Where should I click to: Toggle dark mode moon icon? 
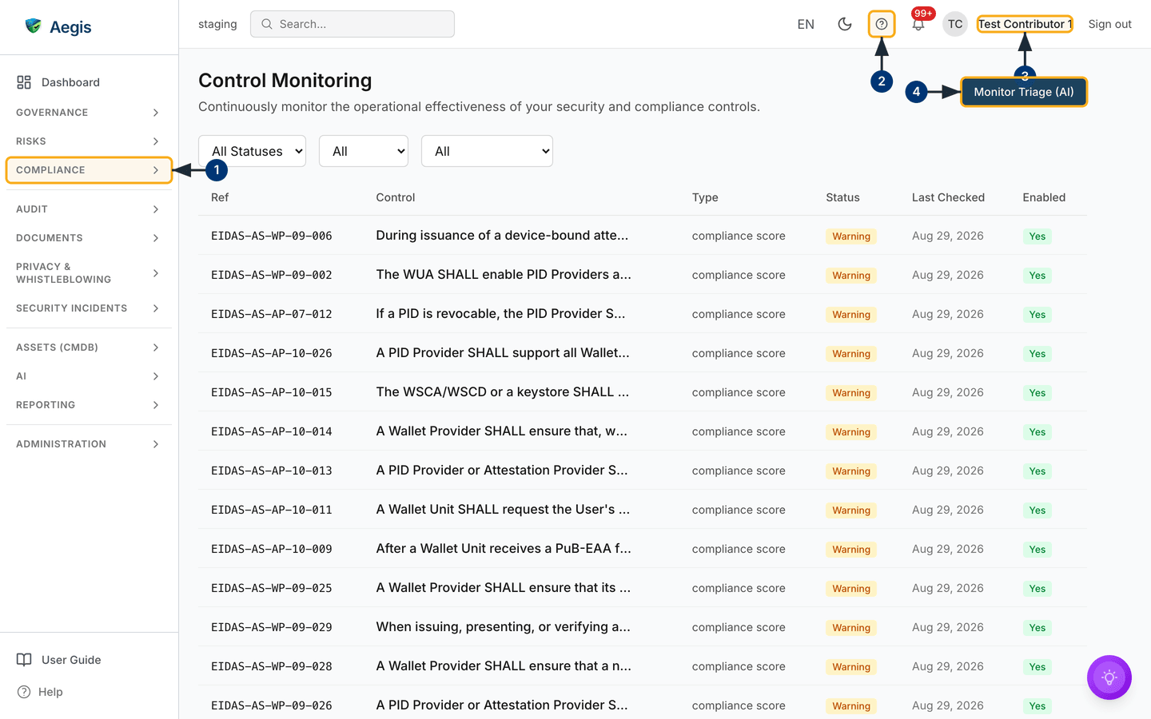pyautogui.click(x=845, y=24)
